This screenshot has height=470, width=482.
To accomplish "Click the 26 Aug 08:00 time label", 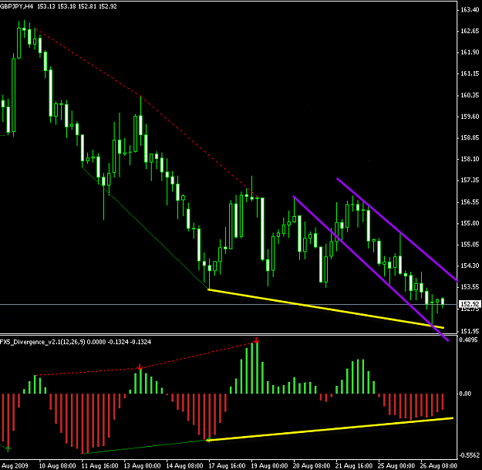I will (438, 465).
